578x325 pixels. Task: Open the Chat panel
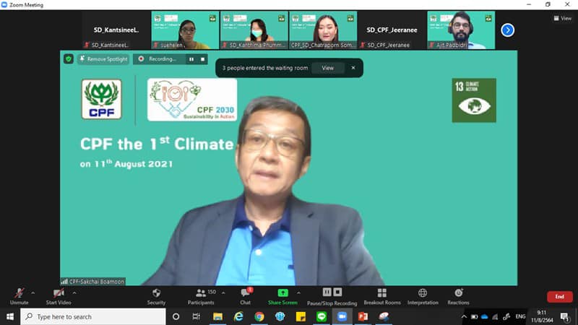[x=245, y=293]
